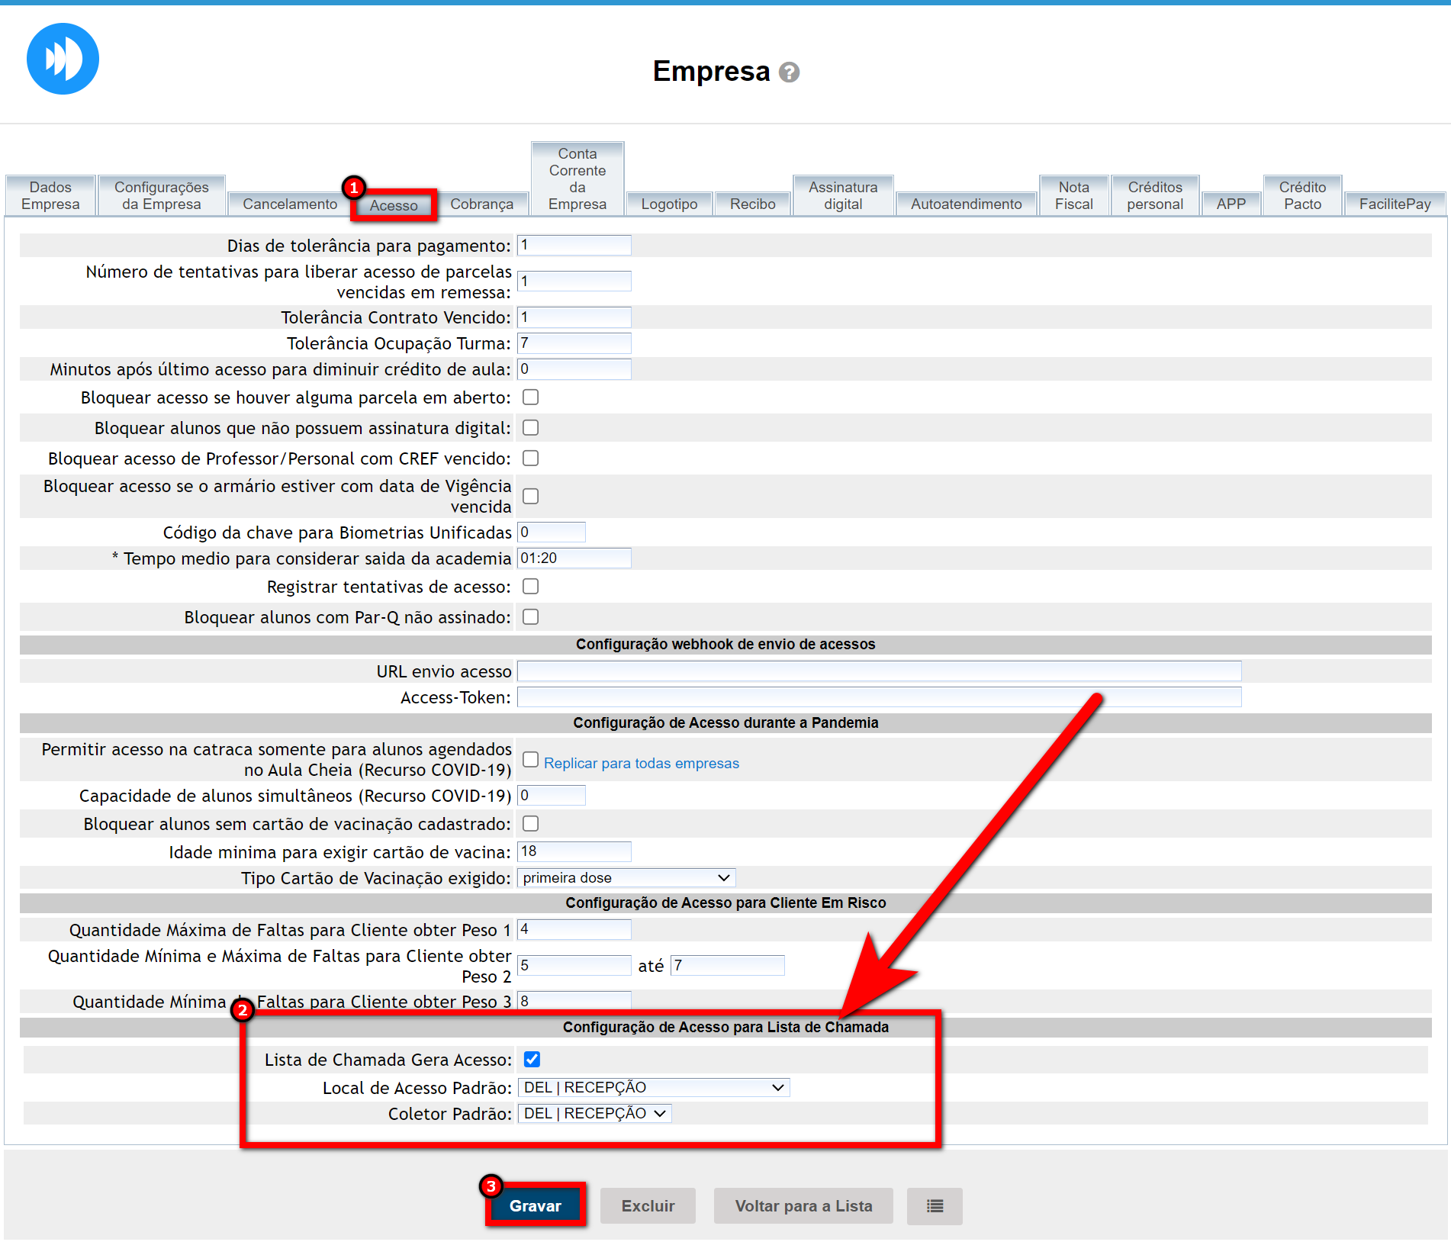Open the Coletor Padrão dropdown
1451x1242 pixels.
tap(594, 1113)
